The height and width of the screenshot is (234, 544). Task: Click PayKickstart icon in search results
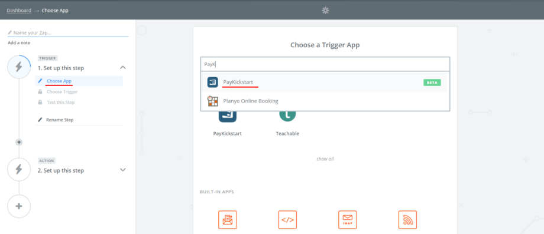[x=212, y=83]
